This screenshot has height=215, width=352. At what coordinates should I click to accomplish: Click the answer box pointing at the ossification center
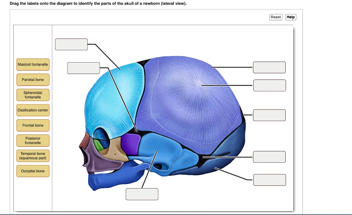point(269,85)
